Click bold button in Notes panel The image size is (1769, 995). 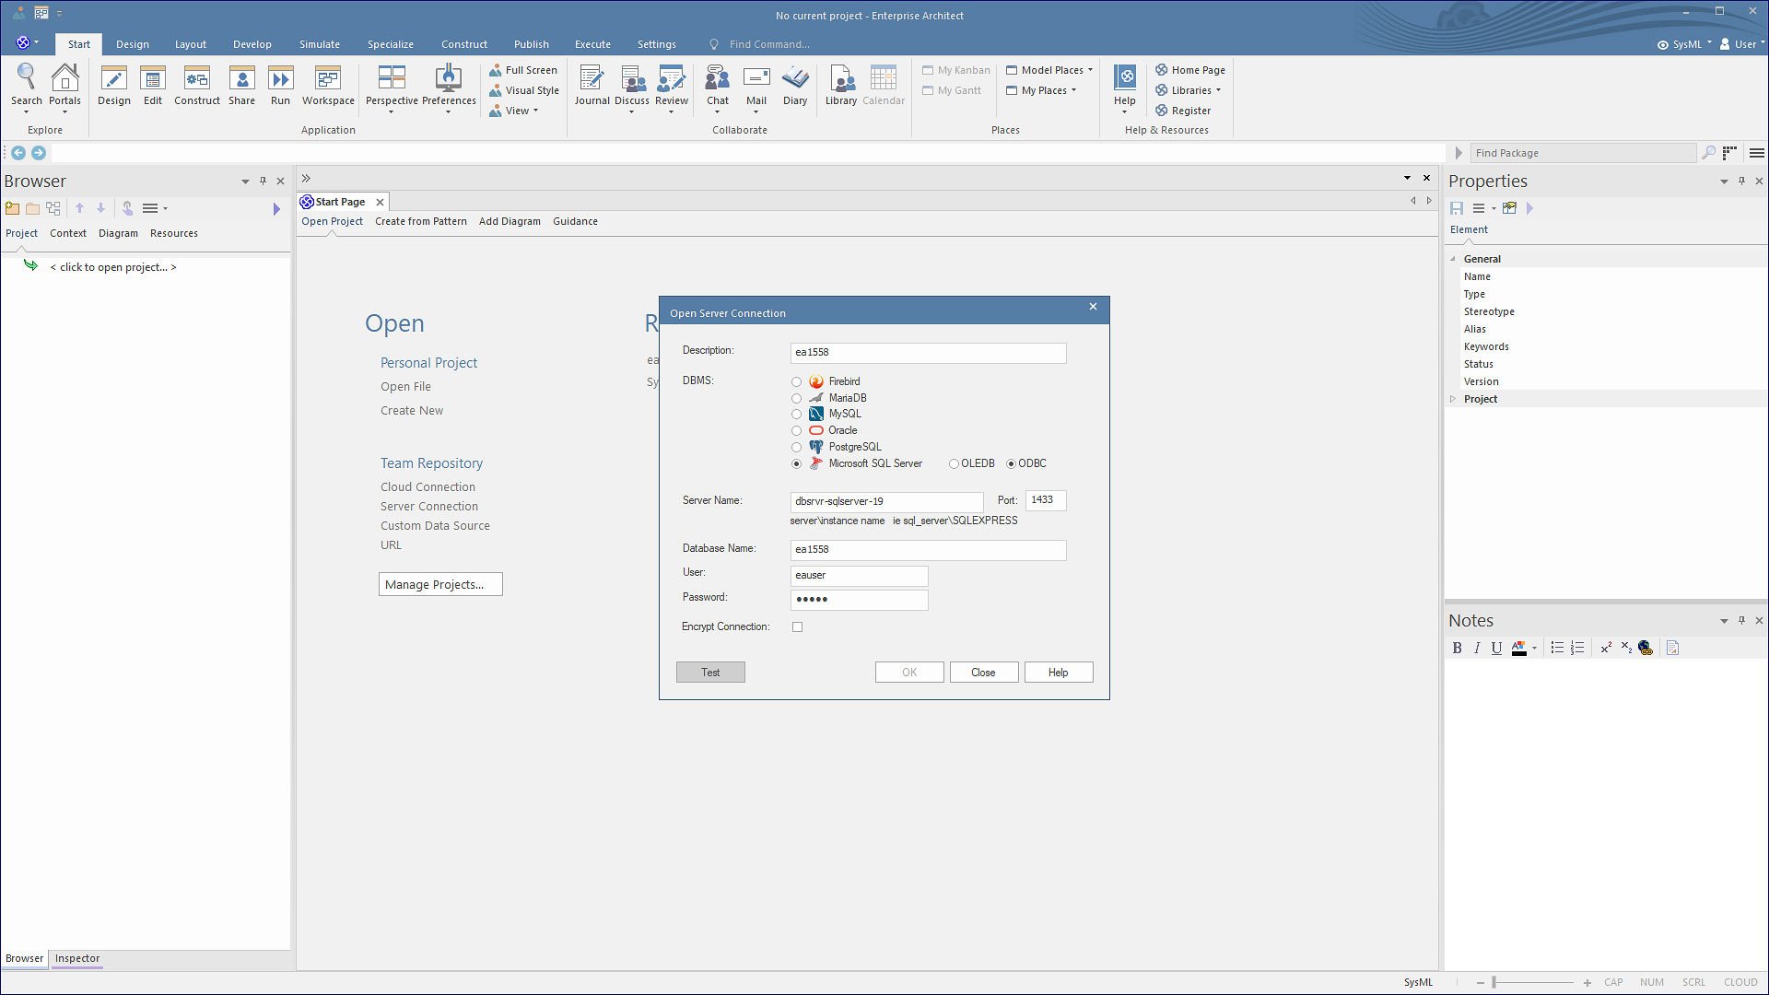(x=1457, y=649)
